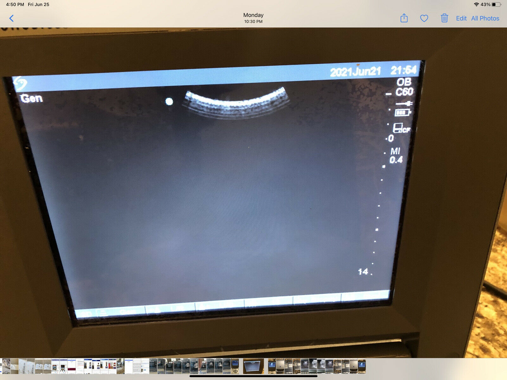
Task: Tap the home indicator bar
Action: (x=253, y=376)
